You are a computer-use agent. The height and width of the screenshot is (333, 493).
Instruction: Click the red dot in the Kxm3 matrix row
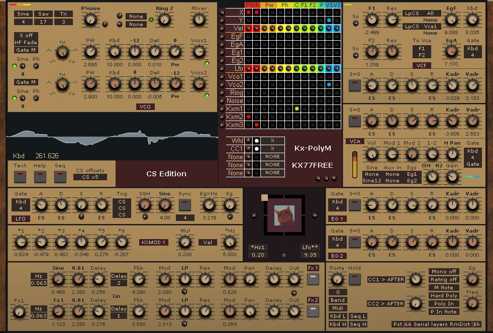pos(257,125)
